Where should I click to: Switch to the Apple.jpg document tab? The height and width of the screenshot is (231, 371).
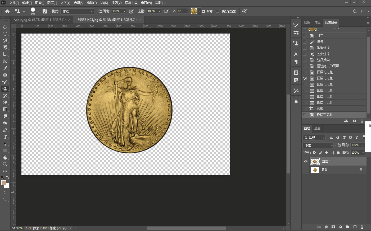pyautogui.click(x=40, y=20)
